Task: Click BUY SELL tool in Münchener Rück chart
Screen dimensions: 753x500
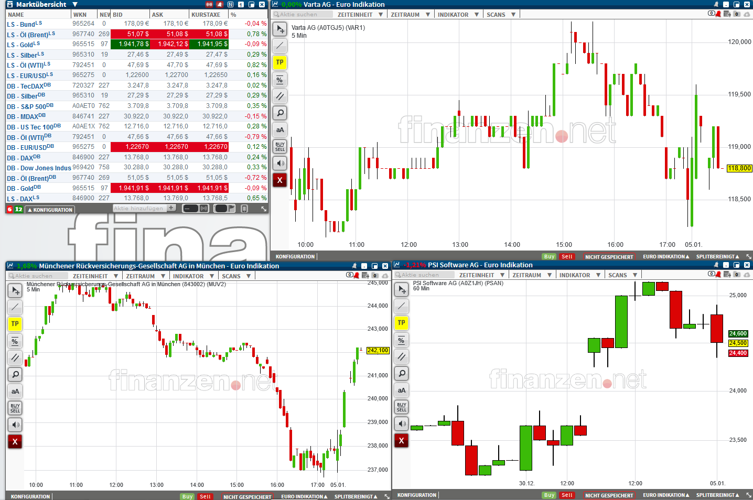Action: (15, 408)
